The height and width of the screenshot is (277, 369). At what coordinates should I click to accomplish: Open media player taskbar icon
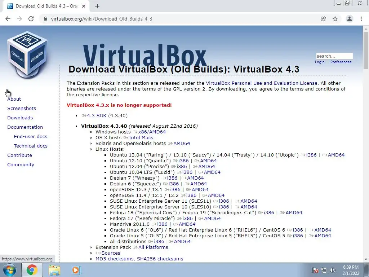[x=76, y=270]
